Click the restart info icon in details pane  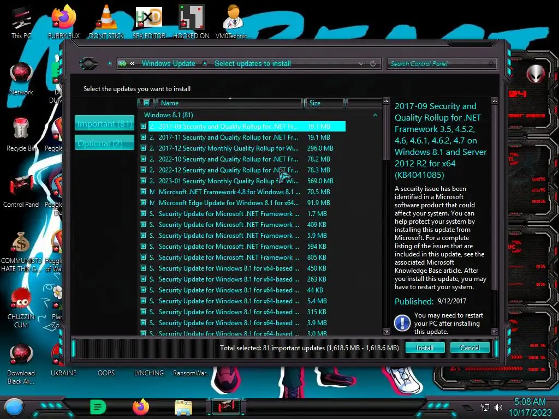click(402, 323)
